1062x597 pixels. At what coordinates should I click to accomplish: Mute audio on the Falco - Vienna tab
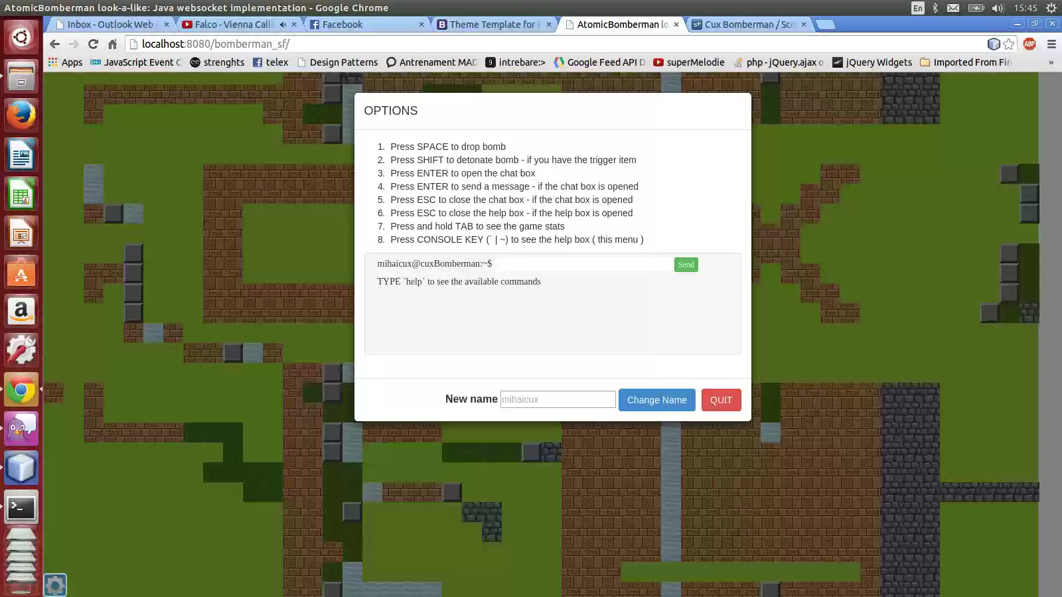[x=284, y=25]
